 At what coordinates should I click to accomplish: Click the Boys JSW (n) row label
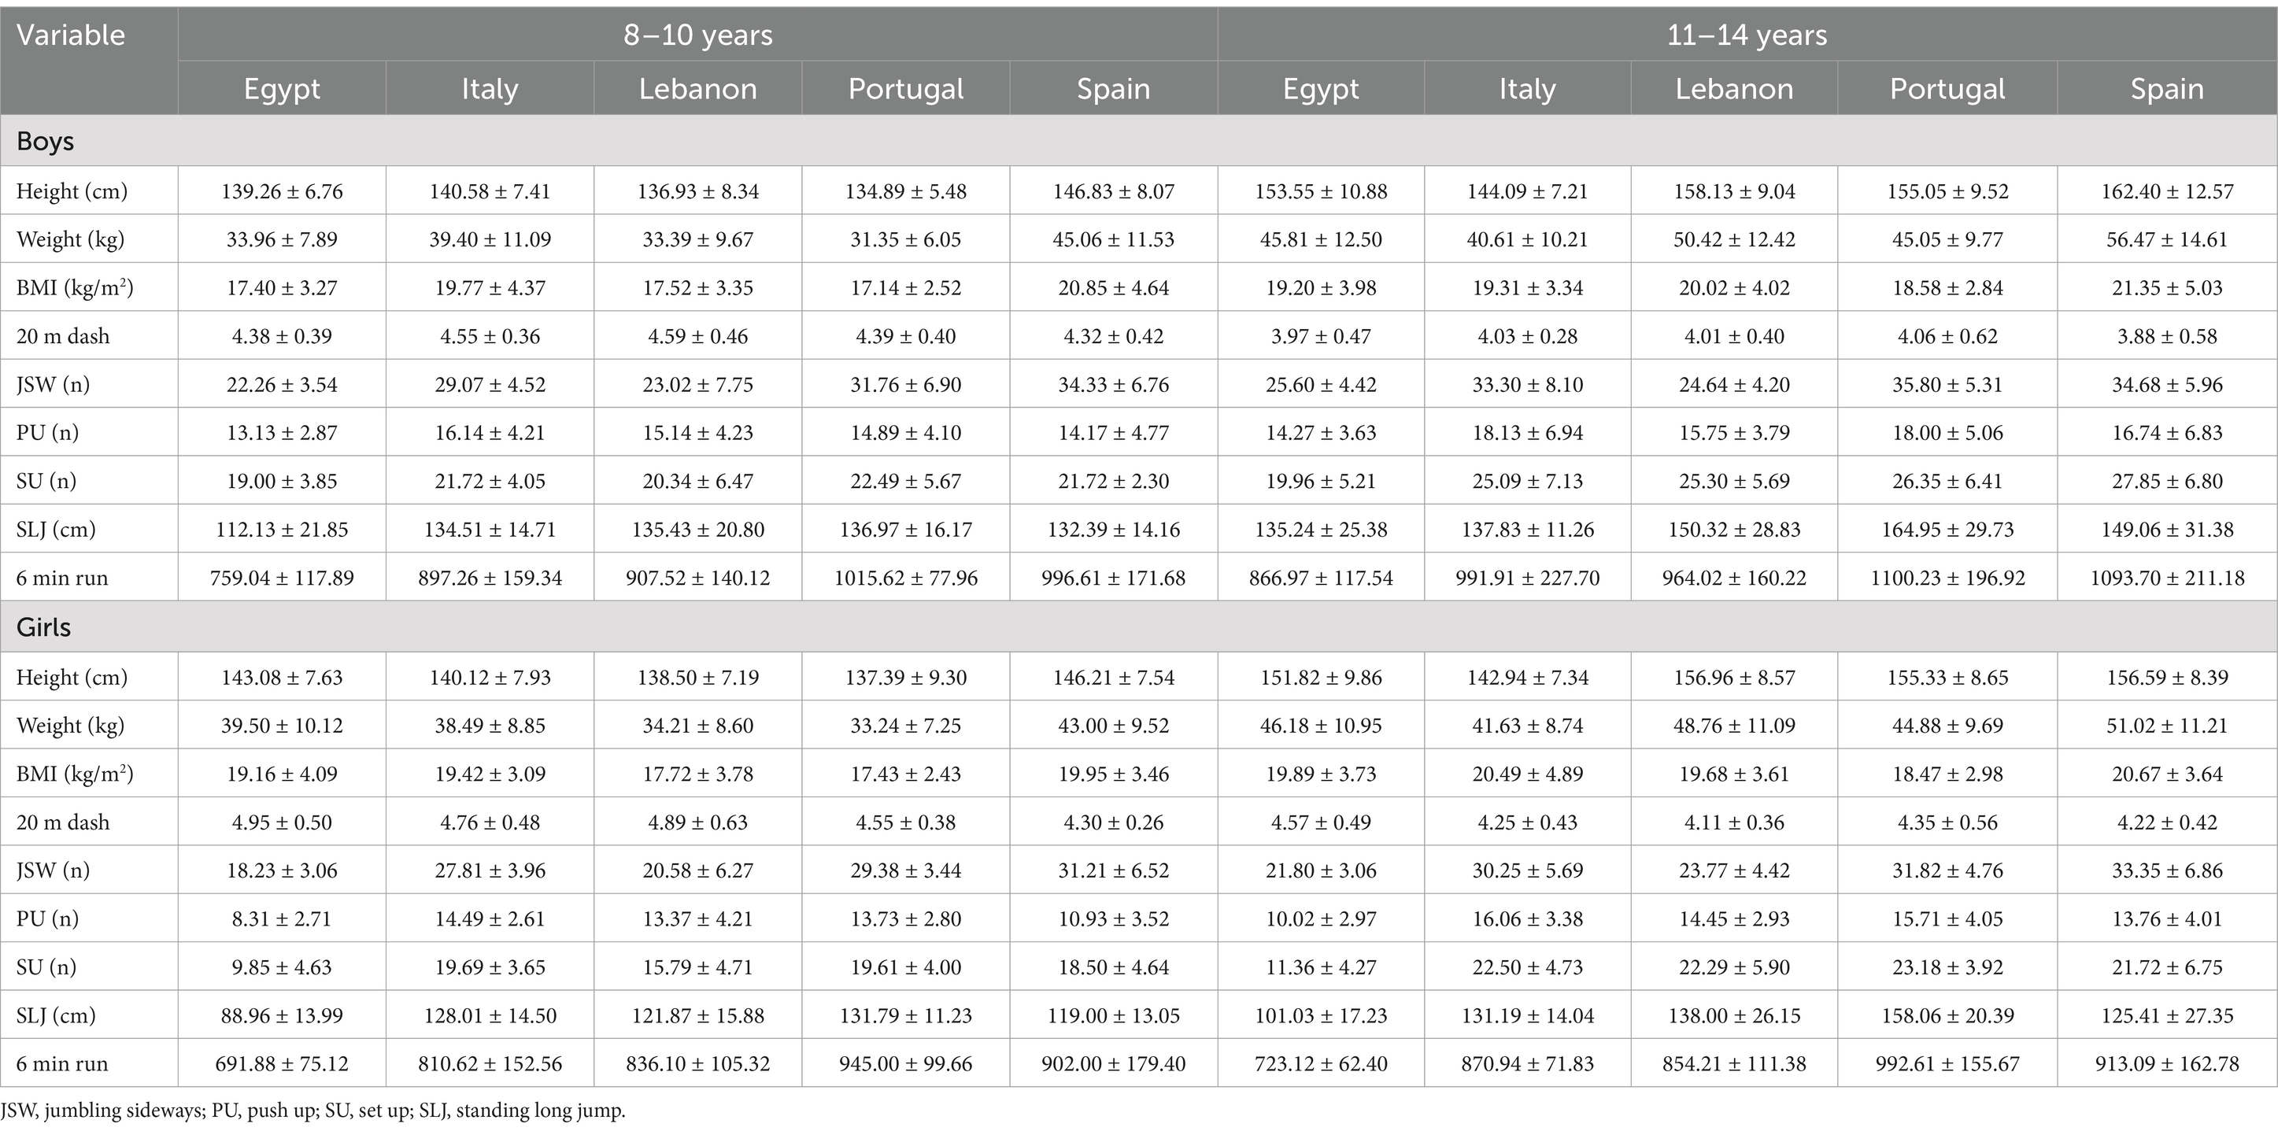tap(53, 385)
